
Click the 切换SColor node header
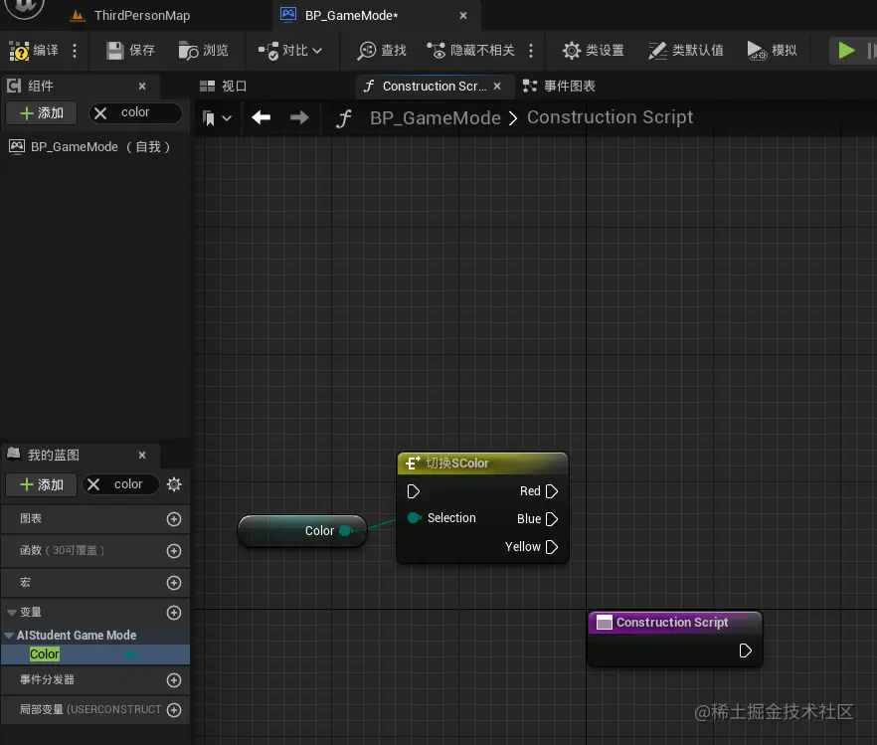pyautogui.click(x=482, y=464)
